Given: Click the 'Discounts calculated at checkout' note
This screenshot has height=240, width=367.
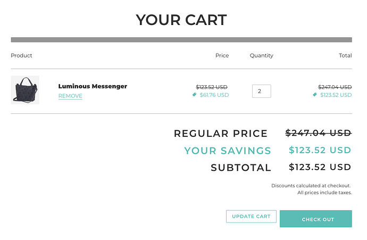Looking at the screenshot, I should pyautogui.click(x=311, y=186).
